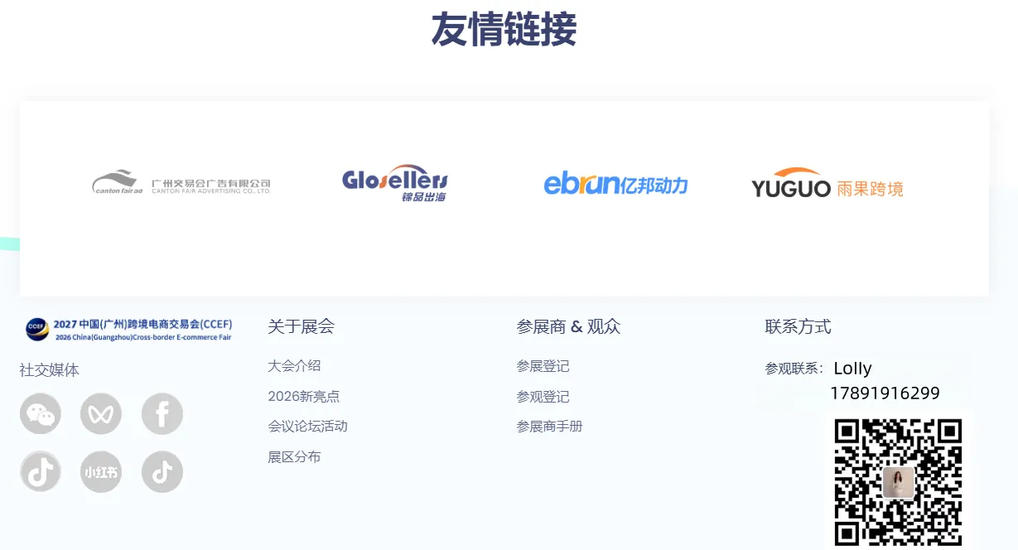Click the phone number 17891916299
1018x550 pixels.
(885, 393)
